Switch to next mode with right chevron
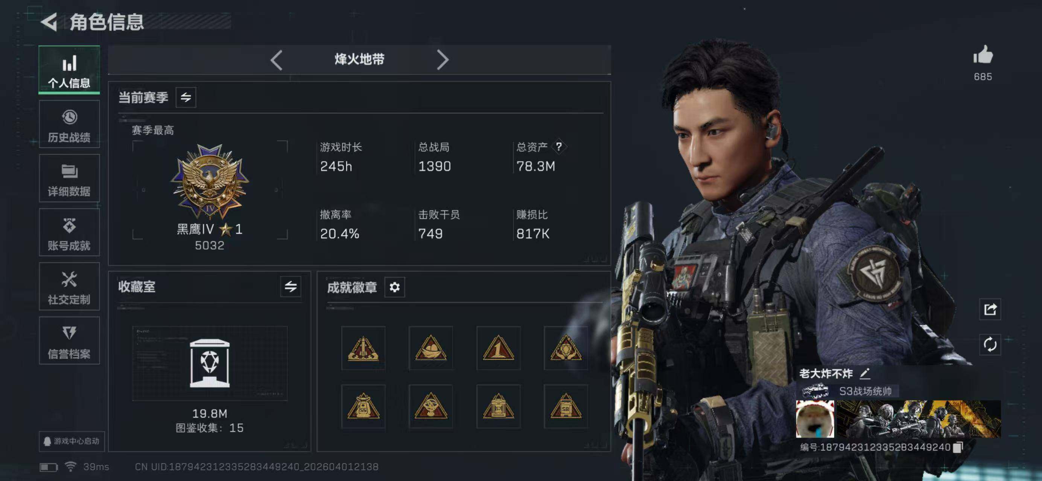 [443, 60]
